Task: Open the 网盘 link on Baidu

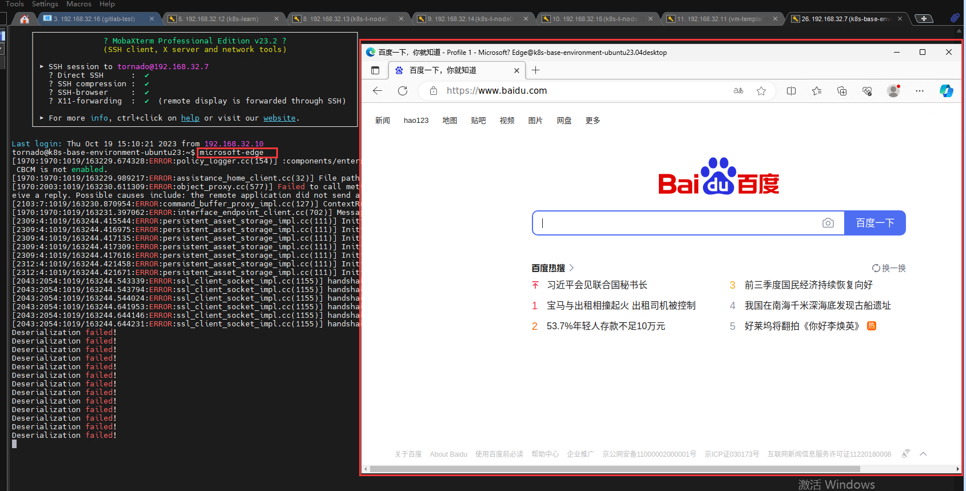Action: tap(564, 121)
